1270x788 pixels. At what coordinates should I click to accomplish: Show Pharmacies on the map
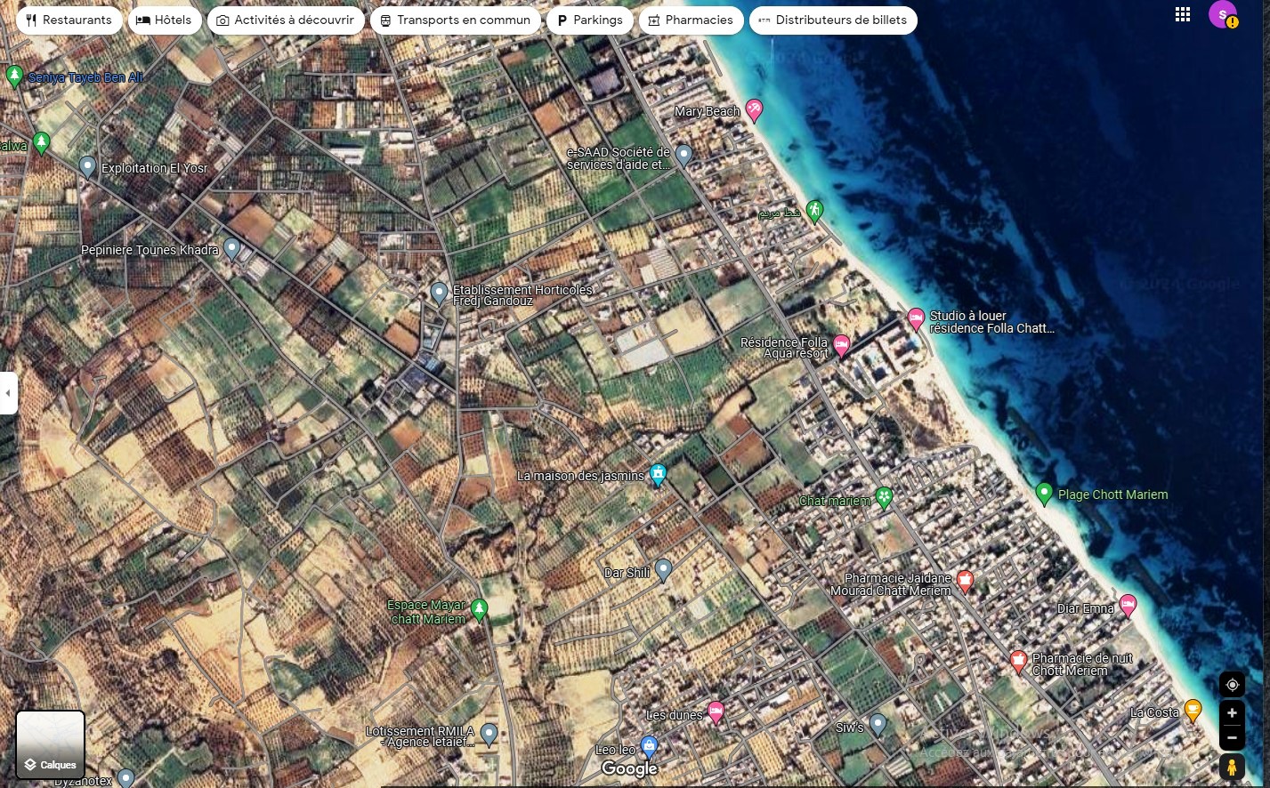click(691, 20)
